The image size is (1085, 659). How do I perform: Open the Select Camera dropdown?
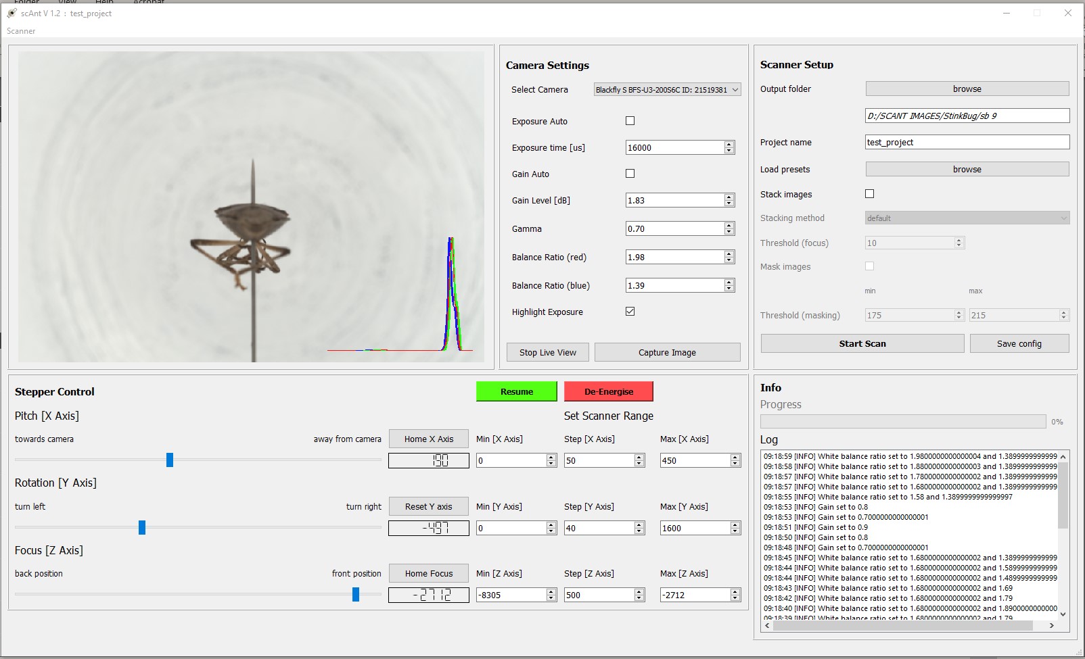(666, 89)
